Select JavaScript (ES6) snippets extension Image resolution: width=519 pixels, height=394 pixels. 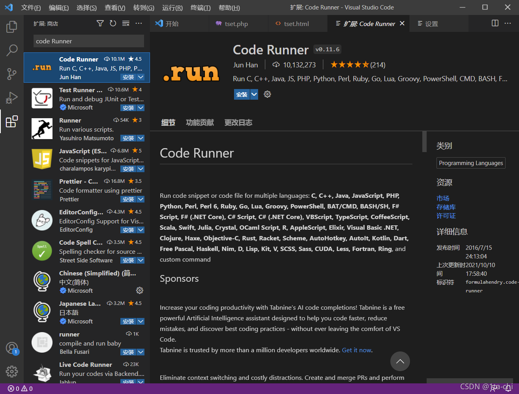[87, 160]
